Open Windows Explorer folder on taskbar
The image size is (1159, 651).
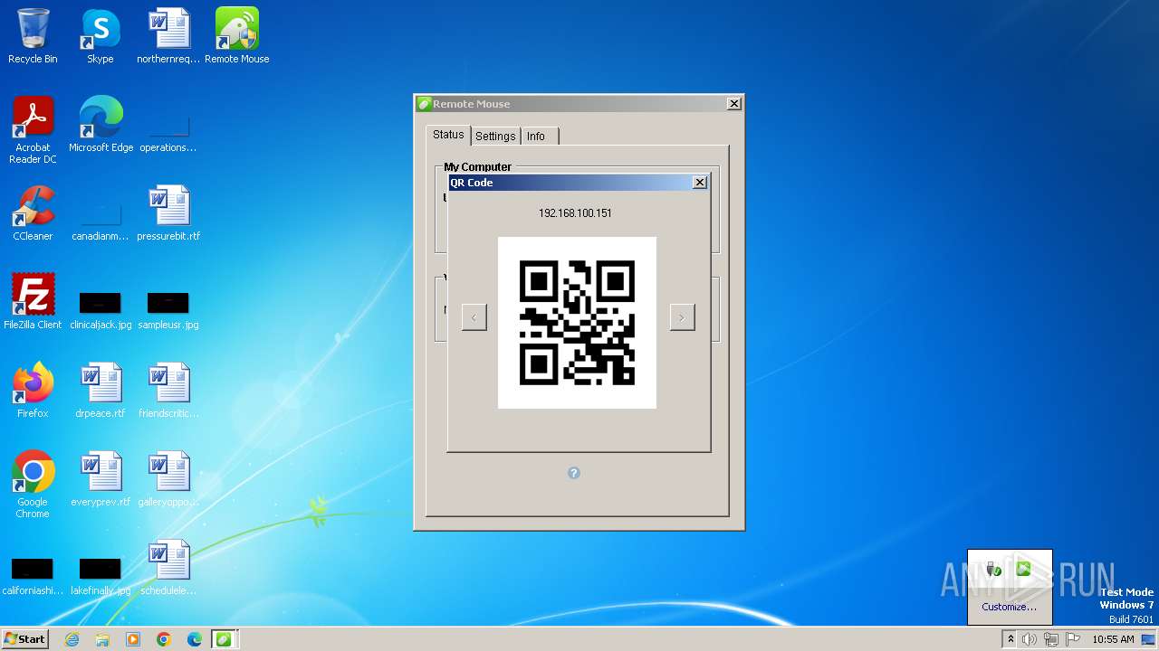(x=102, y=639)
